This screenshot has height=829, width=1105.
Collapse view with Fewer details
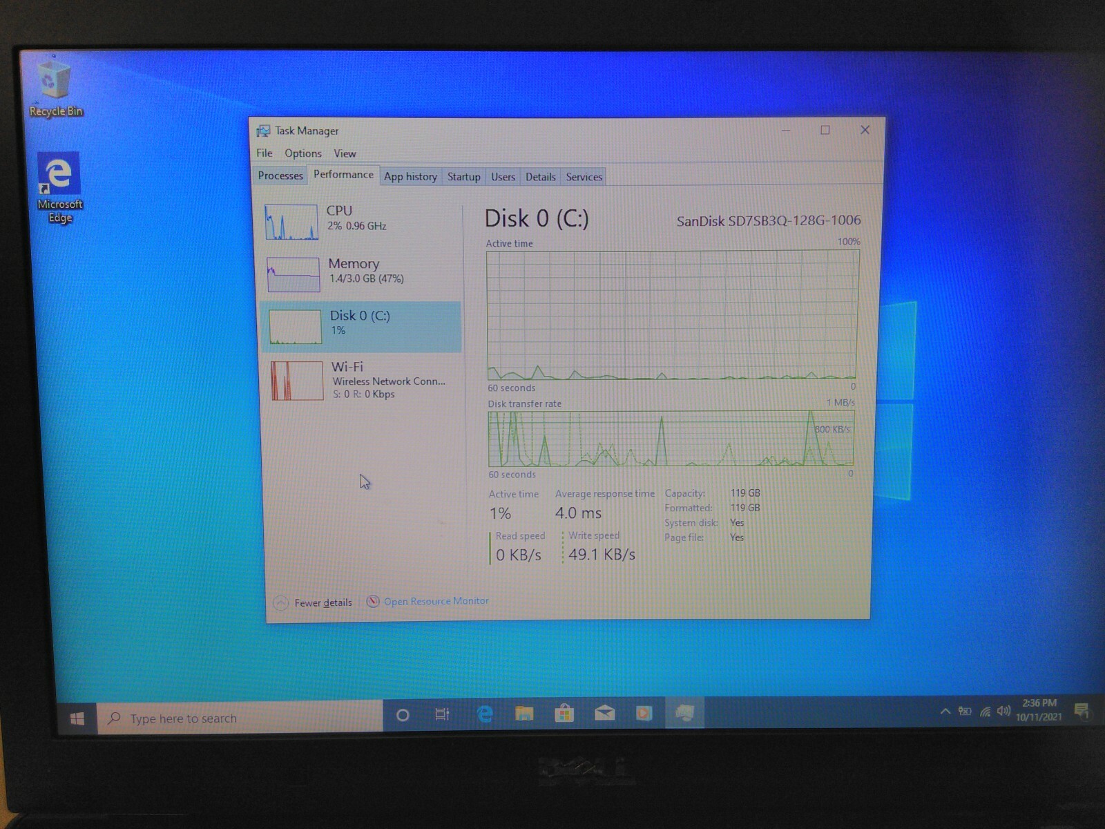click(323, 602)
